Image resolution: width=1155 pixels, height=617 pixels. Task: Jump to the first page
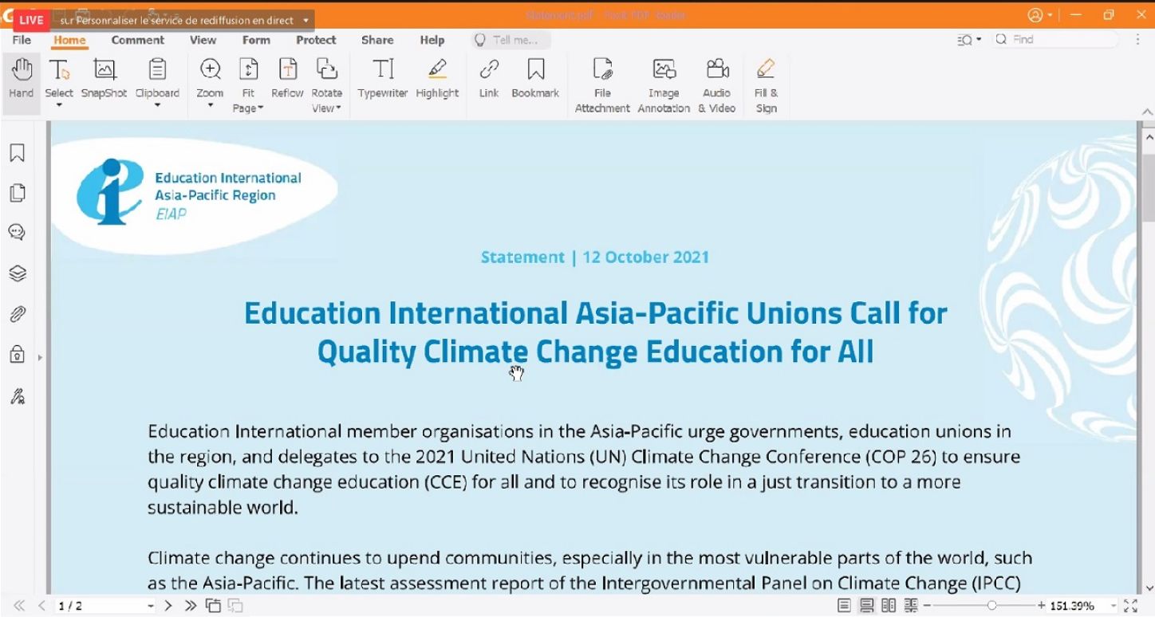19,606
